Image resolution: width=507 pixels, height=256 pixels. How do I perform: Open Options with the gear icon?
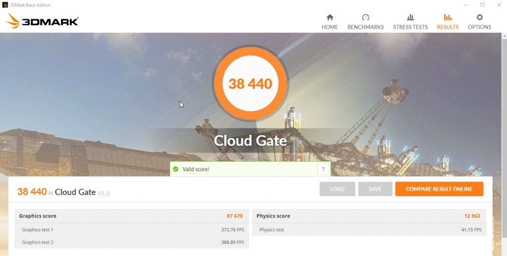point(479,17)
